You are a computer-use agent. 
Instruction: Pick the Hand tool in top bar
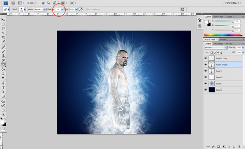tap(43, 3)
